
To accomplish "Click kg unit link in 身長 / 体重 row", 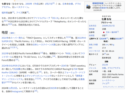I will (113, 45).
